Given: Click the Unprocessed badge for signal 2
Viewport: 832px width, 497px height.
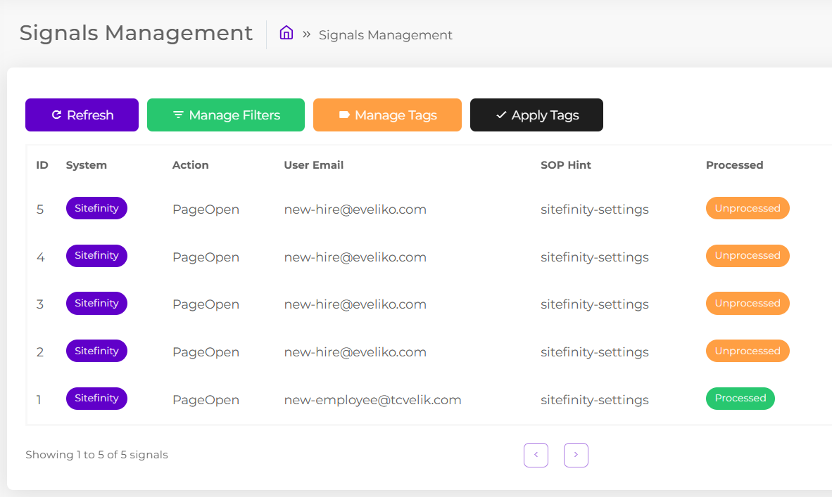Looking at the screenshot, I should 748,351.
